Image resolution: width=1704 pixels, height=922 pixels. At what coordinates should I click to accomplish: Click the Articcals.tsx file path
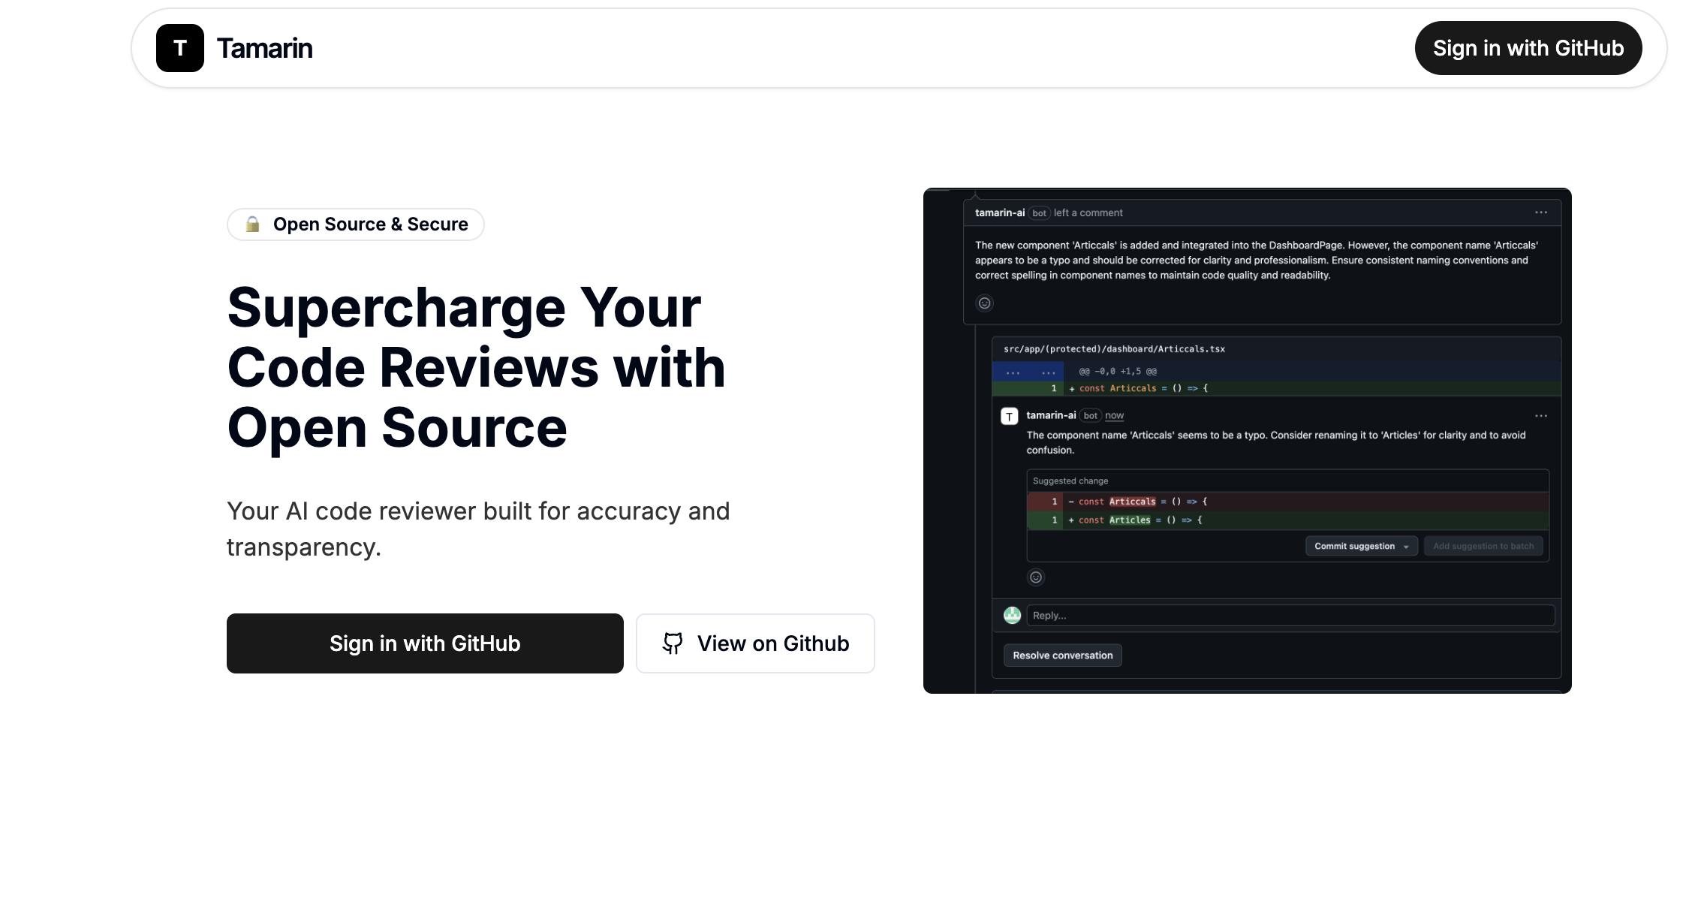click(x=1115, y=349)
